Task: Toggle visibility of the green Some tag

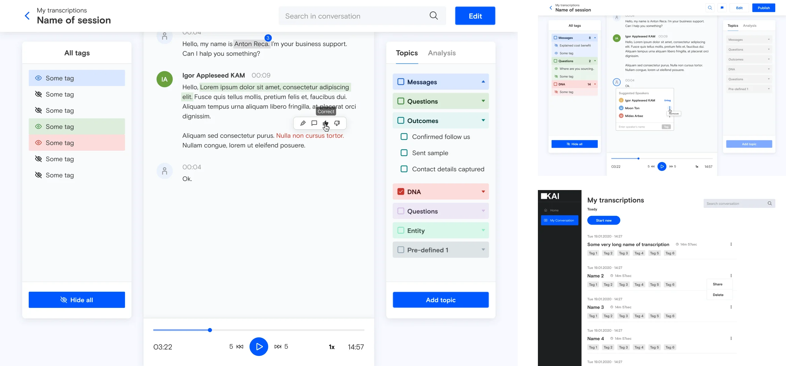Action: pyautogui.click(x=39, y=127)
